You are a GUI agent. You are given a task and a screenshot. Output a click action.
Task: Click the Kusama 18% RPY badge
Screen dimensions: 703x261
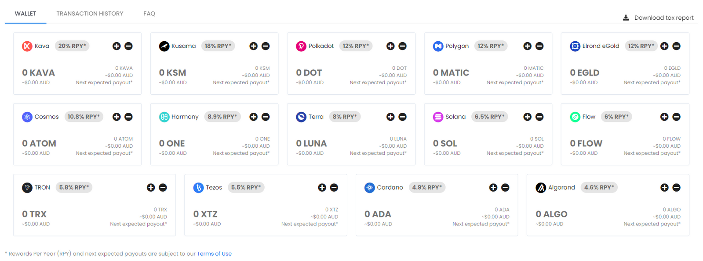tap(218, 46)
